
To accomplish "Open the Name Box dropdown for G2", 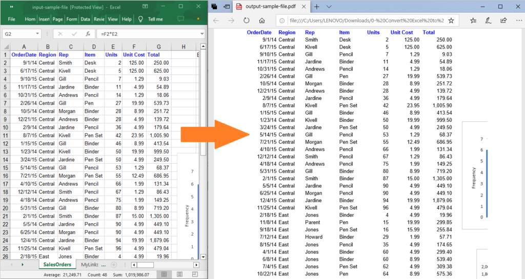I will click(x=37, y=34).
